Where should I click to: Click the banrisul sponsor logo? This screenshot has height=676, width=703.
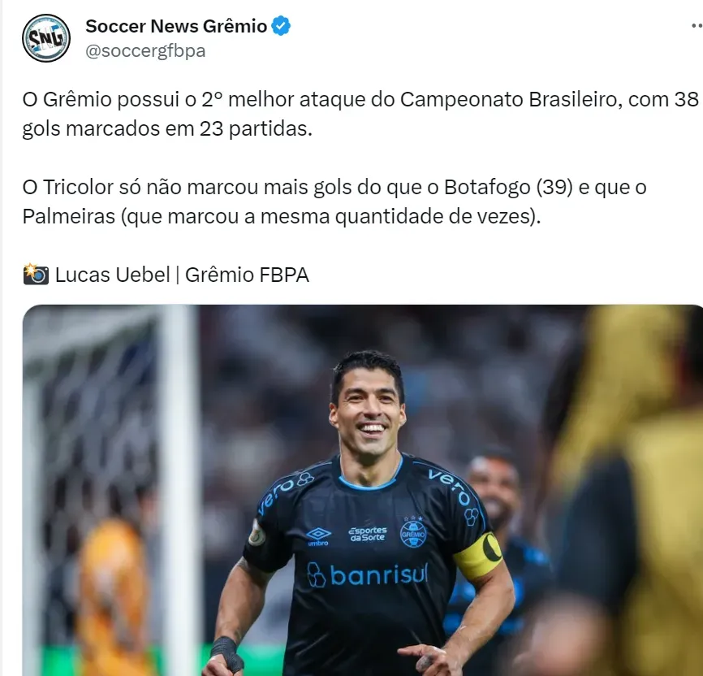click(368, 574)
